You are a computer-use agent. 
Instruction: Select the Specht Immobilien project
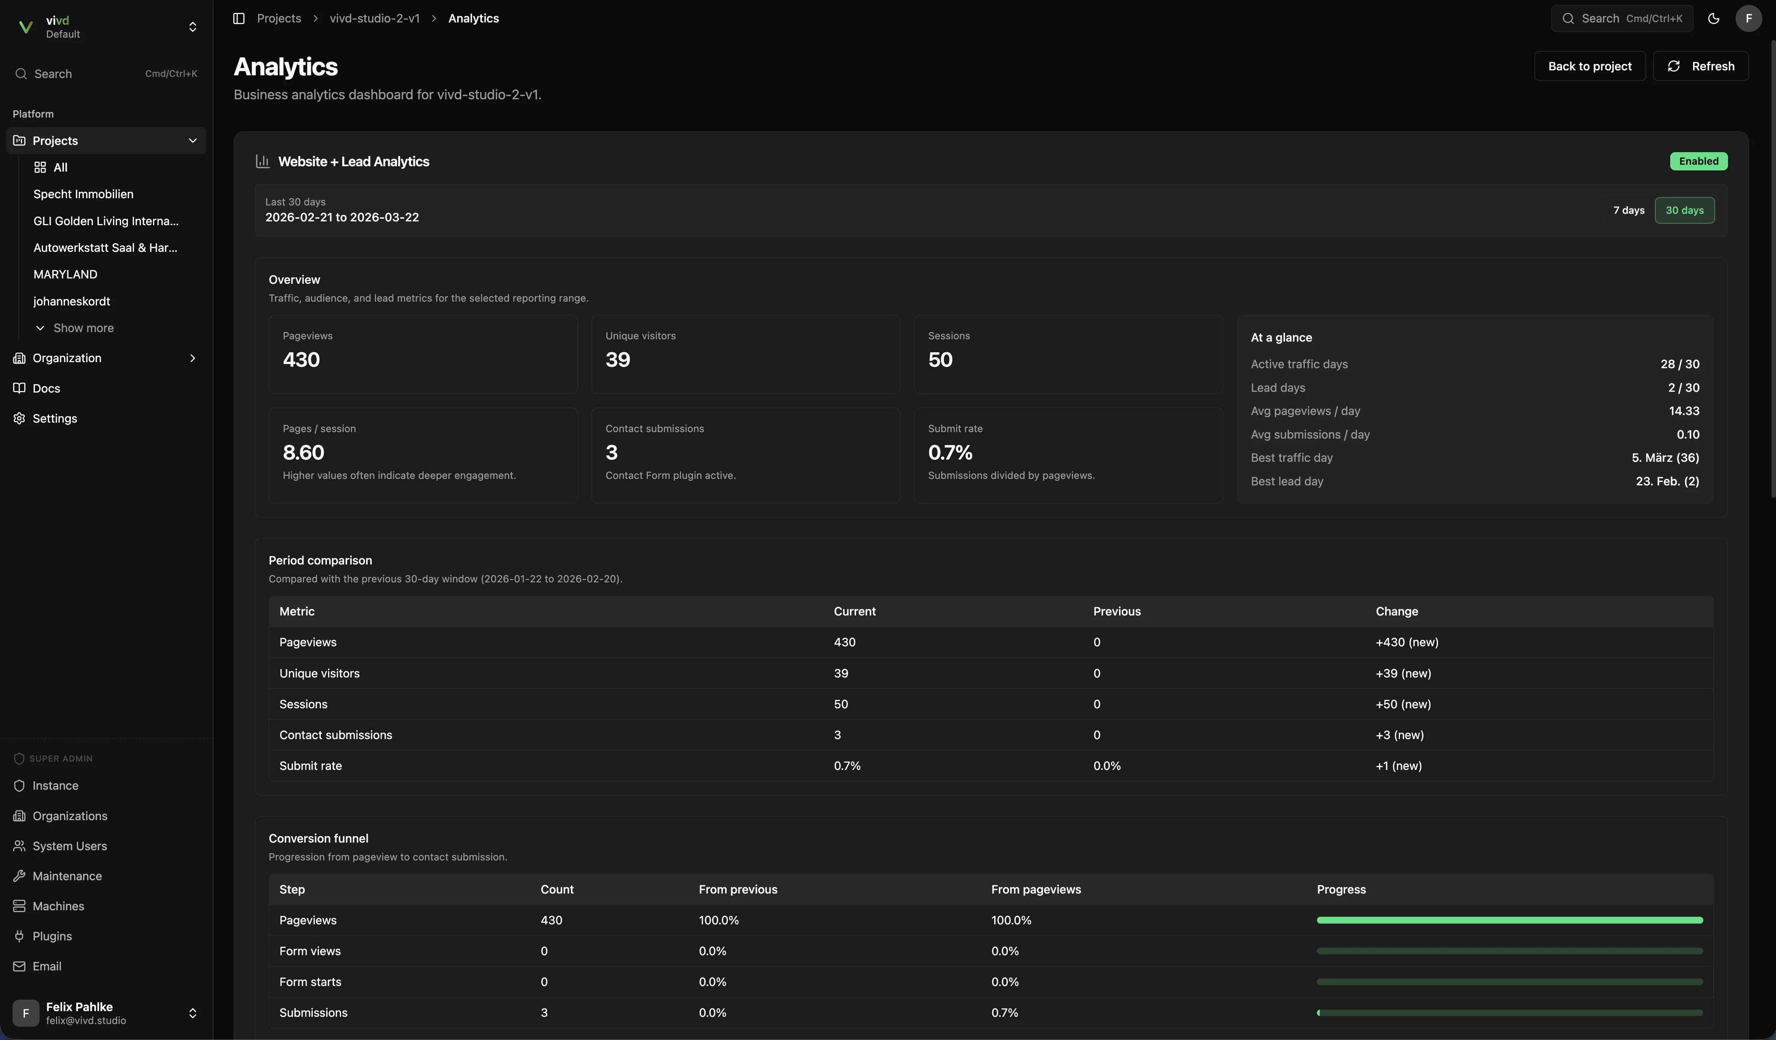(83, 194)
